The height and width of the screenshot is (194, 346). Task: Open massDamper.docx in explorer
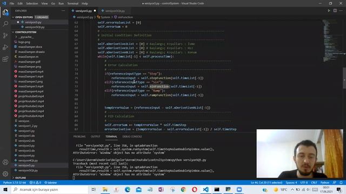click(30, 47)
